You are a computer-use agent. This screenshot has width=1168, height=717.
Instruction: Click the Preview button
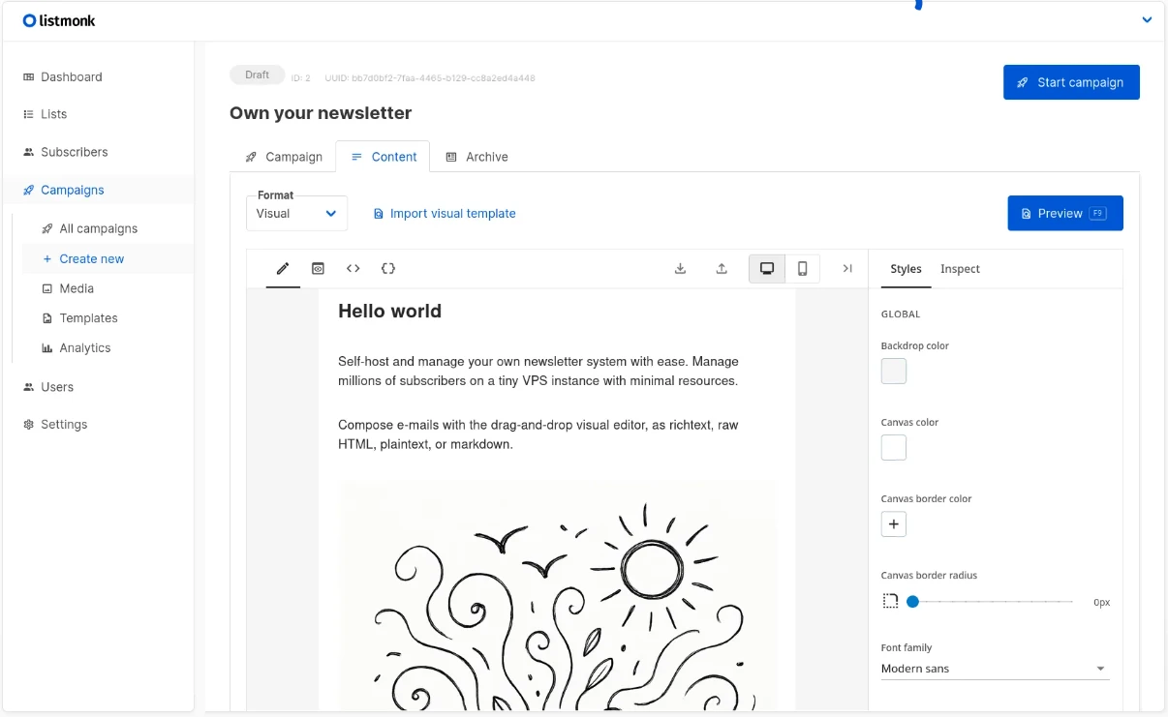point(1065,213)
